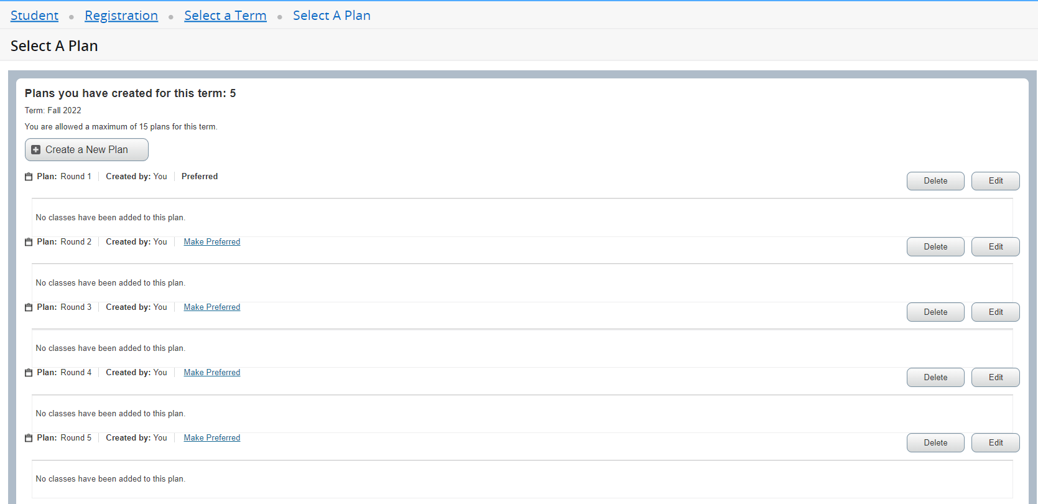Image resolution: width=1038 pixels, height=504 pixels.
Task: Edit the Round 3 plan
Action: [x=996, y=312]
